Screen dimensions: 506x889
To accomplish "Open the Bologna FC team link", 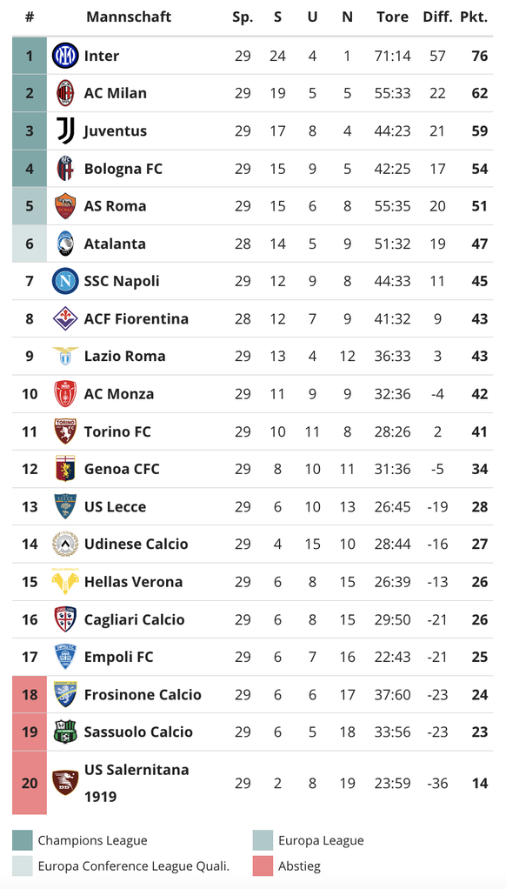I will (123, 169).
